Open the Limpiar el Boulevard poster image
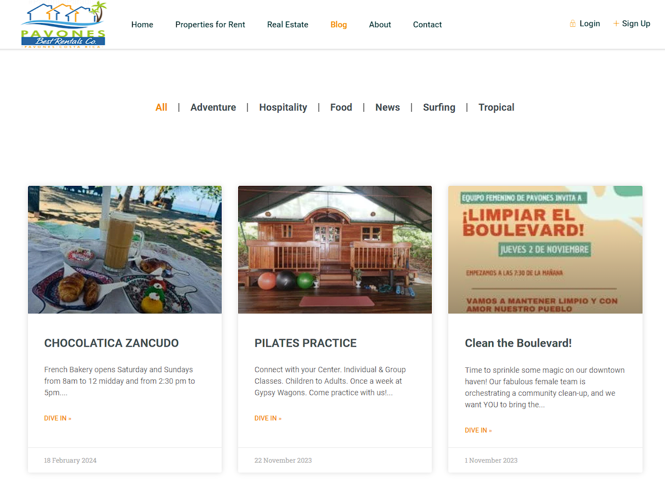This screenshot has width=665, height=483. tap(545, 249)
